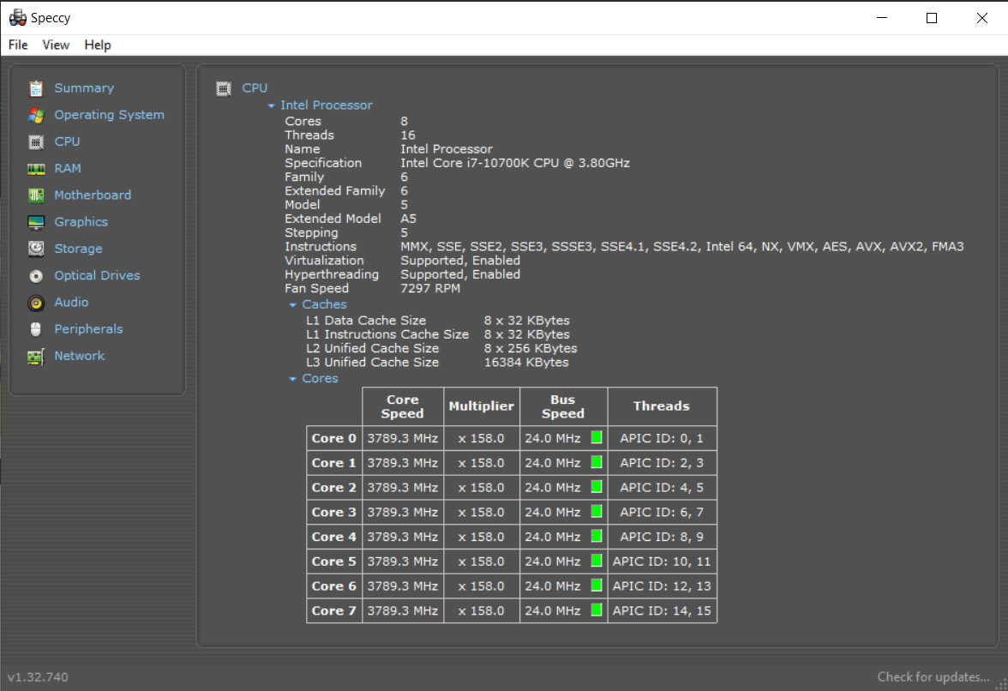Collapse the Intel Processor tree arrow
This screenshot has height=691, width=1008.
click(271, 105)
